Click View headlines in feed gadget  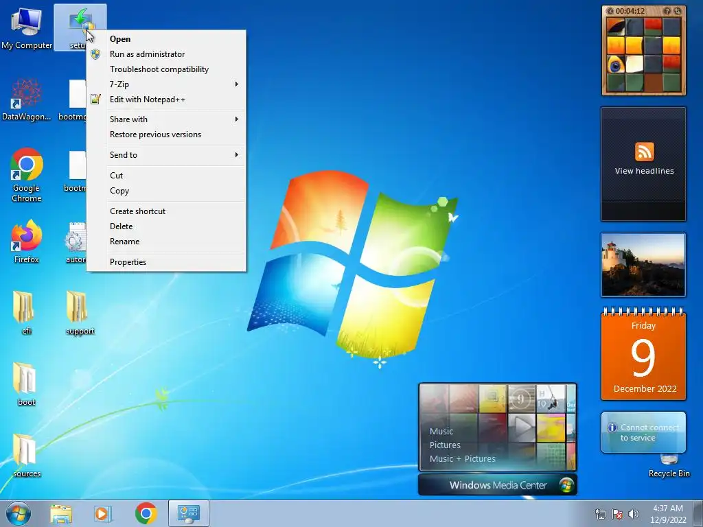tap(644, 171)
